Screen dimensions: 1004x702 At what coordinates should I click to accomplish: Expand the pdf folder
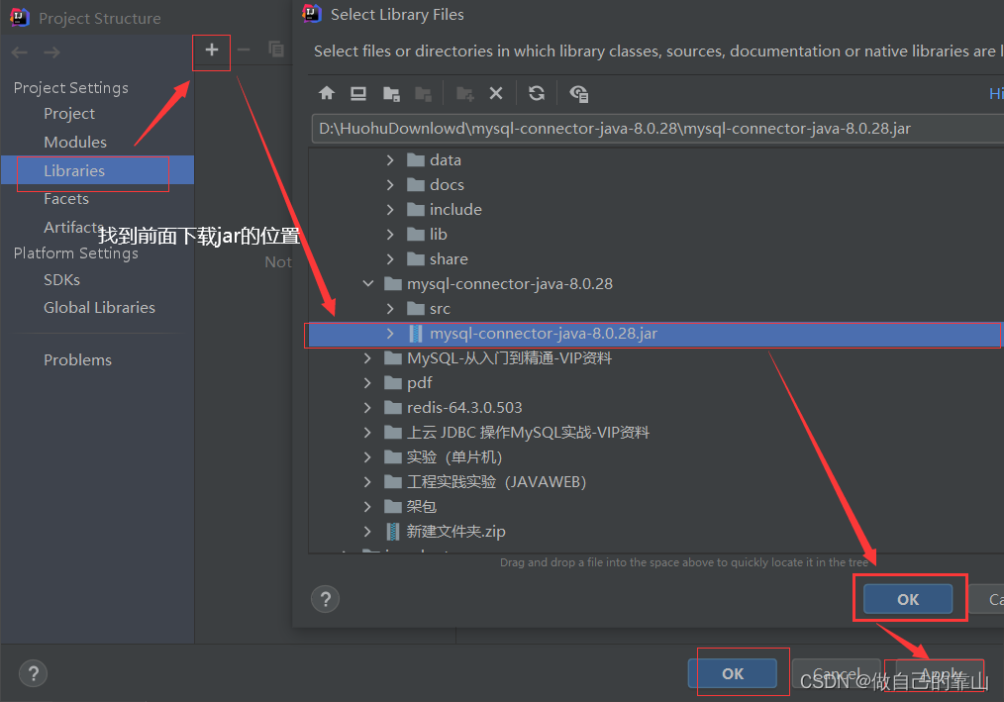click(367, 383)
